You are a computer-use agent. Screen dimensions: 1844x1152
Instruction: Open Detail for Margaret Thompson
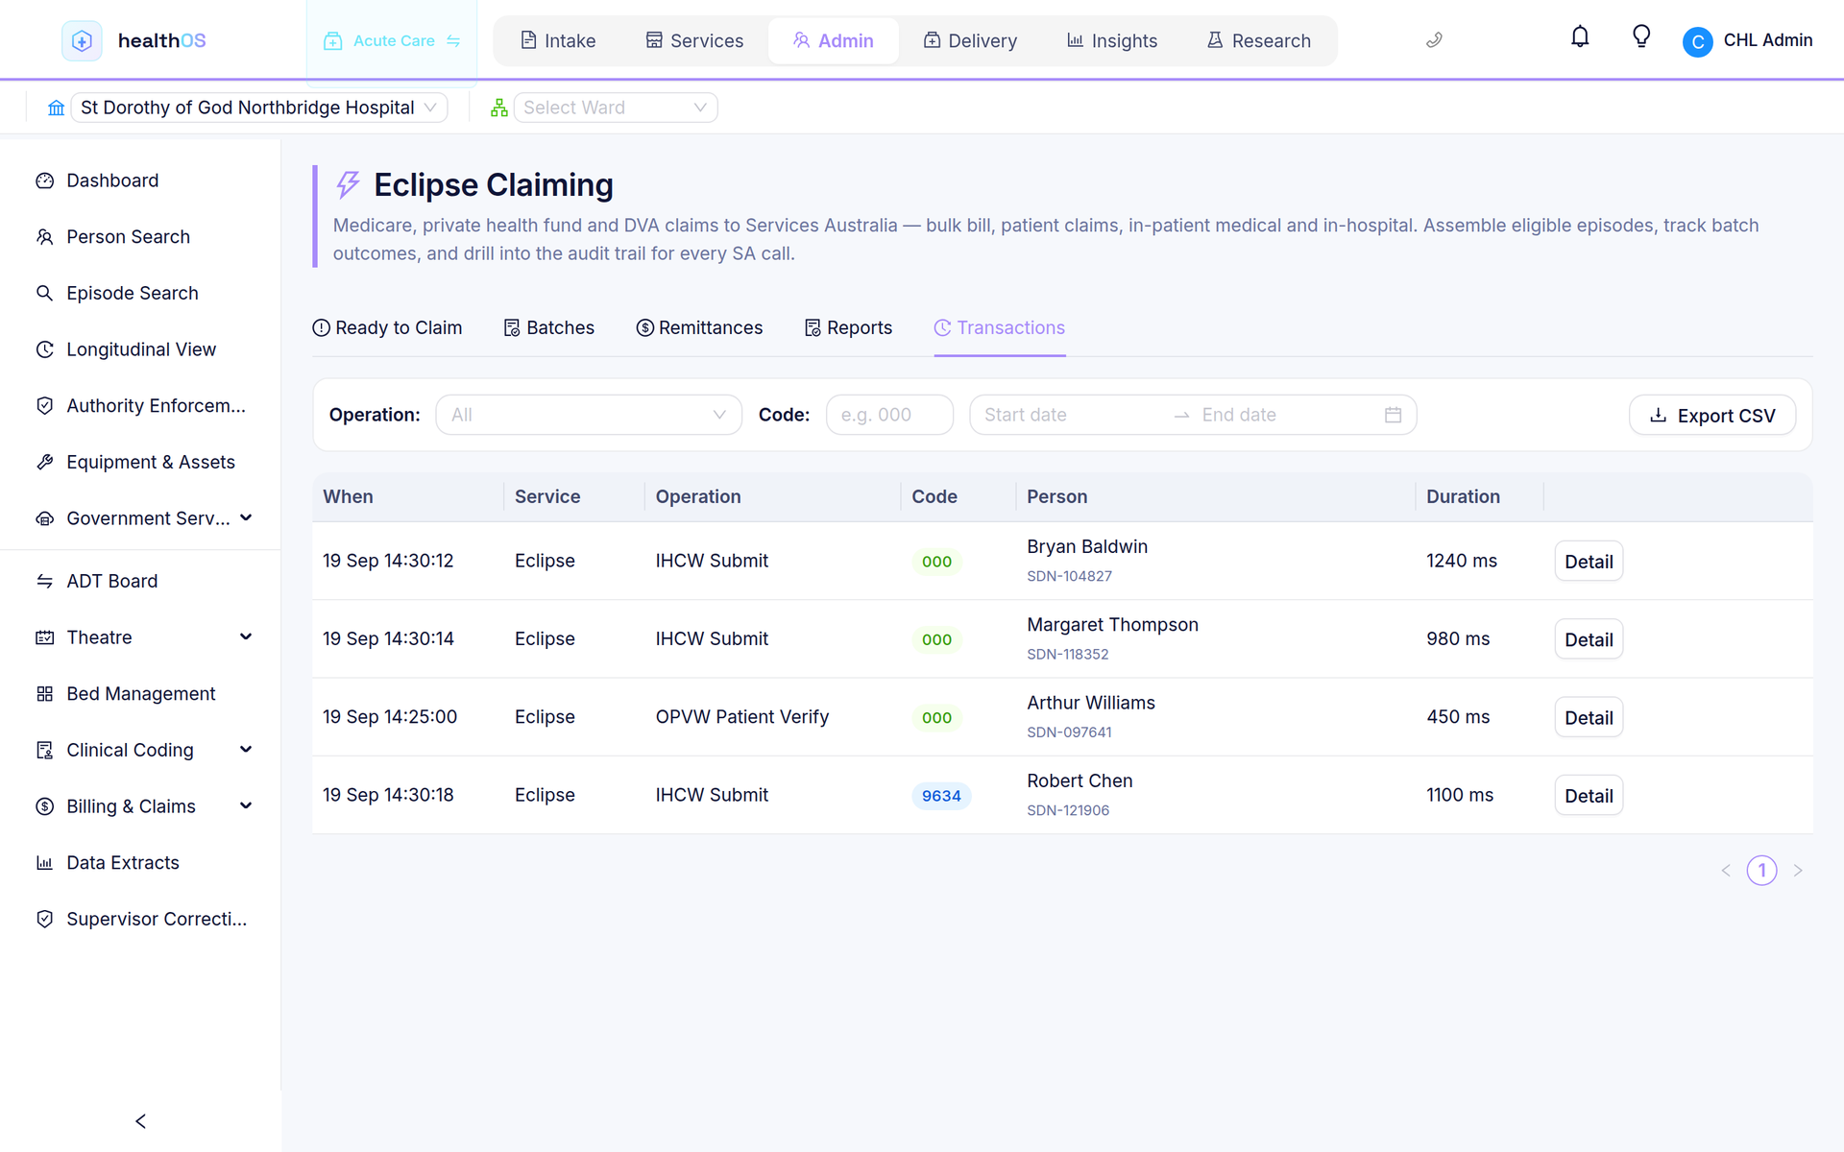(1589, 639)
